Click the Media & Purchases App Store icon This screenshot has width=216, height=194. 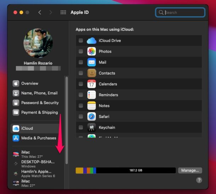pos(16,138)
